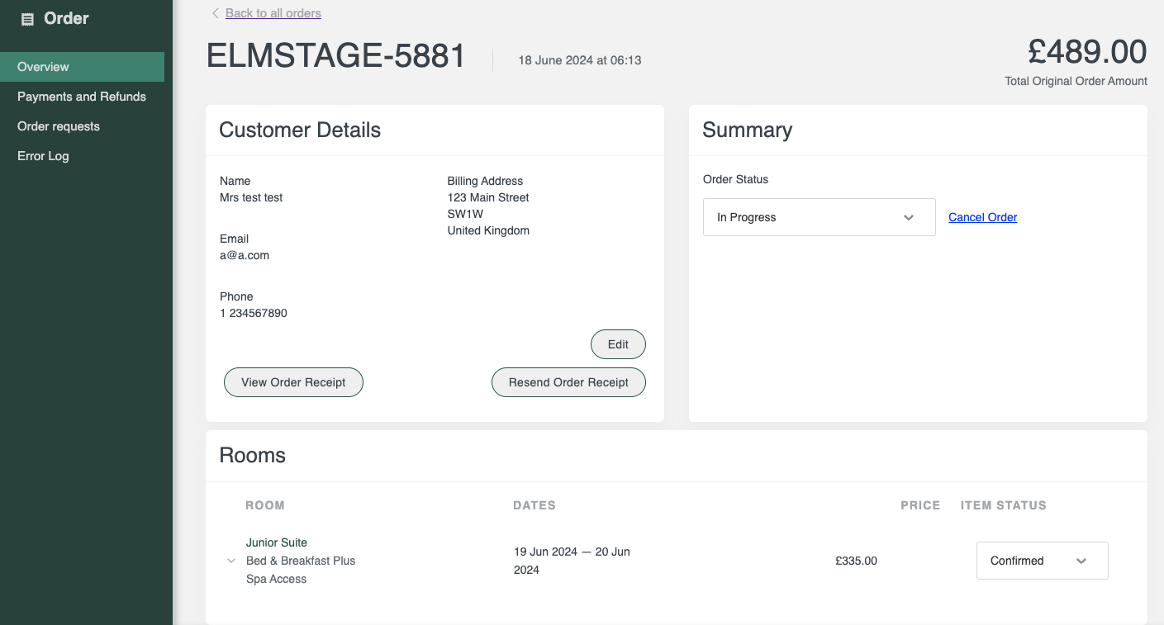The image size is (1164, 625).
Task: Open the Error Log section
Action: pyautogui.click(x=43, y=156)
